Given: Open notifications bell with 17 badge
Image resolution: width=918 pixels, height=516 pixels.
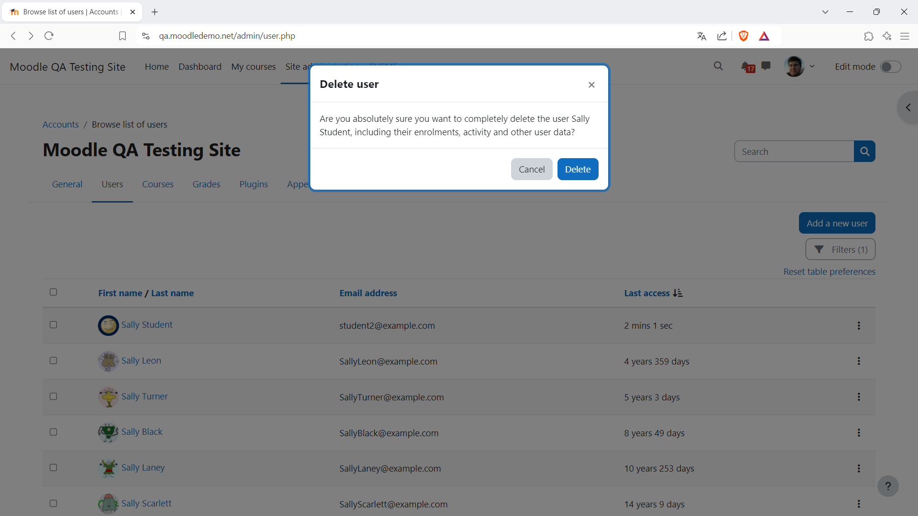Looking at the screenshot, I should pos(747,67).
